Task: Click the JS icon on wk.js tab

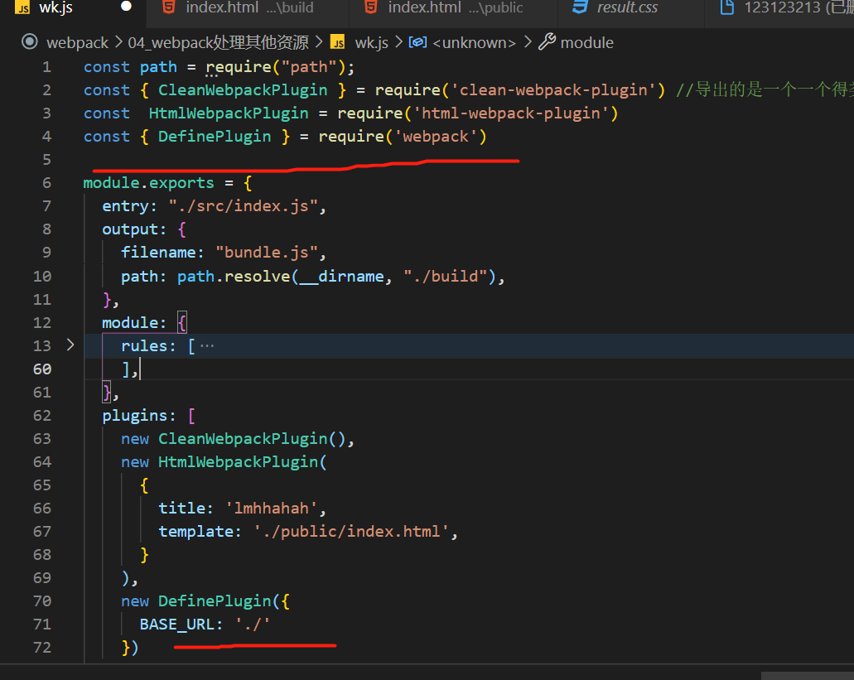Action: (22, 7)
